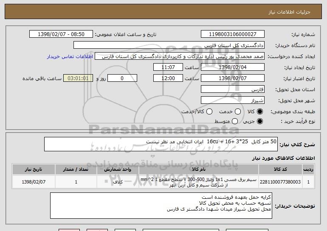Click product code 2281100077380003 cell
The height and width of the screenshot is (231, 327).
(280, 182)
